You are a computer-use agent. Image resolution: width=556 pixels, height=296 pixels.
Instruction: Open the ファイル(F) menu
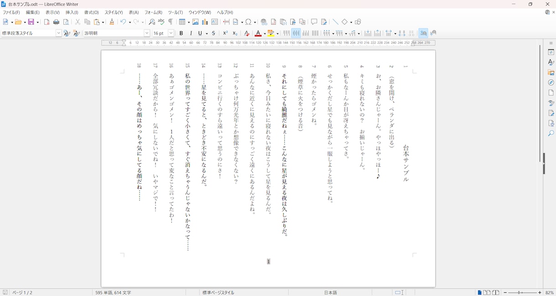(11, 12)
